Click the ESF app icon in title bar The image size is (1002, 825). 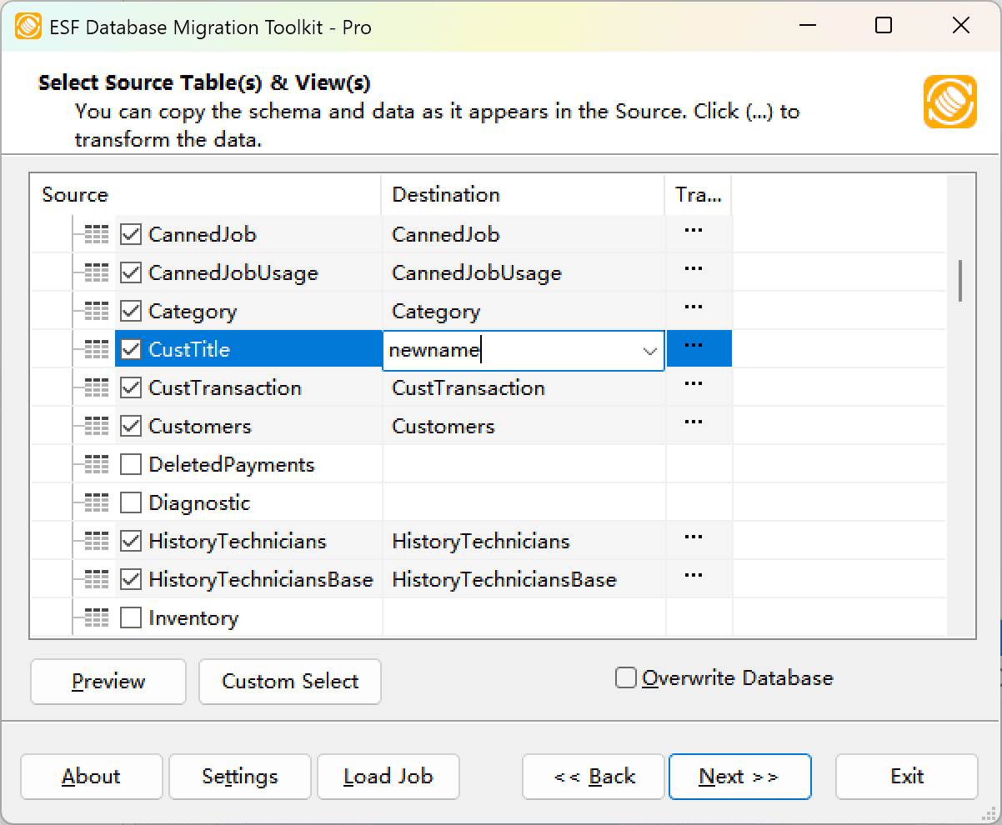[x=28, y=27]
